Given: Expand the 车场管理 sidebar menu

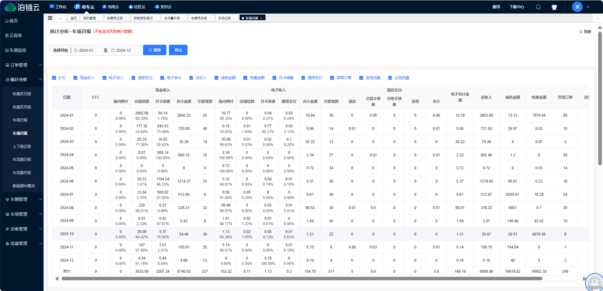Looking at the screenshot, I should [x=22, y=214].
